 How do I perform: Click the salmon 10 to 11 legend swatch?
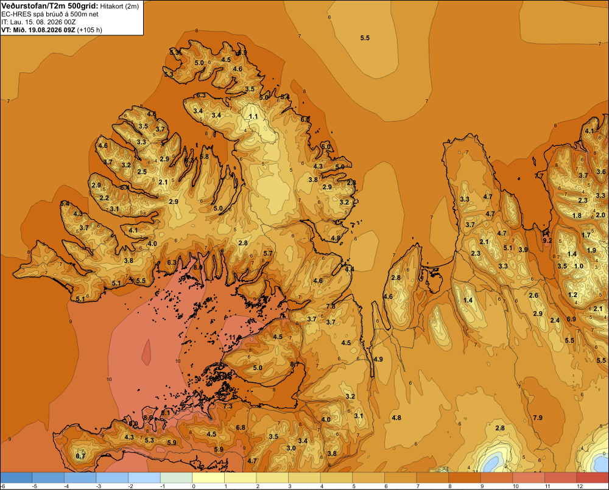[x=529, y=478]
